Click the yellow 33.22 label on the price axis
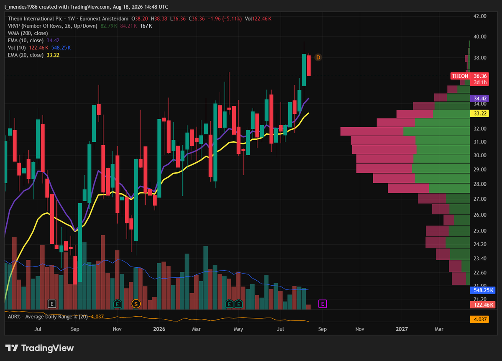The width and height of the screenshot is (502, 361). click(x=479, y=113)
